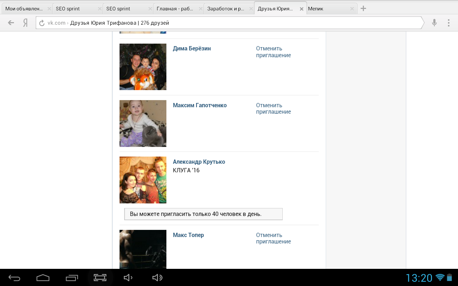Viewport: 458px width, 286px height.
Task: Open the 13:20 clock in status bar
Action: click(x=419, y=278)
